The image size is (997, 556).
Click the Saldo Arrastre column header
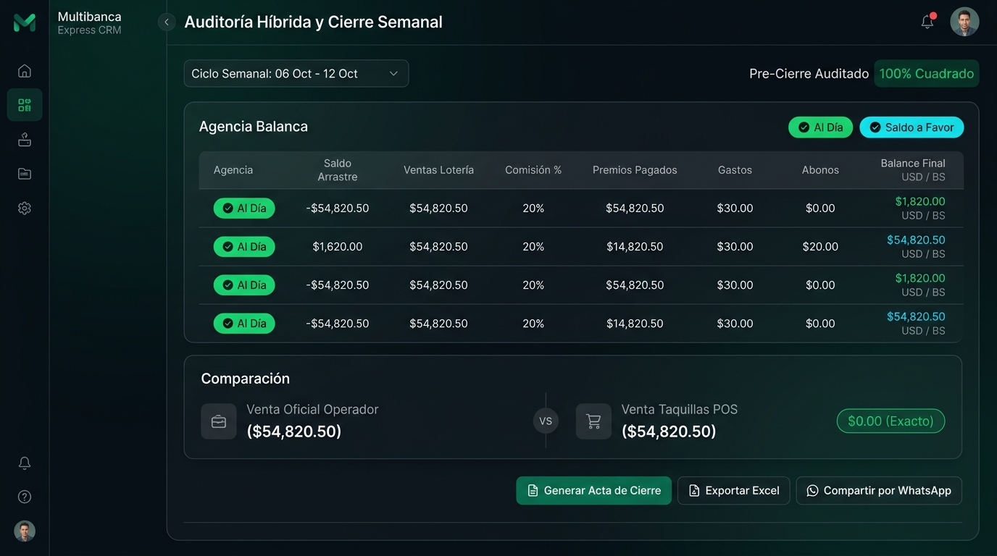coord(338,170)
